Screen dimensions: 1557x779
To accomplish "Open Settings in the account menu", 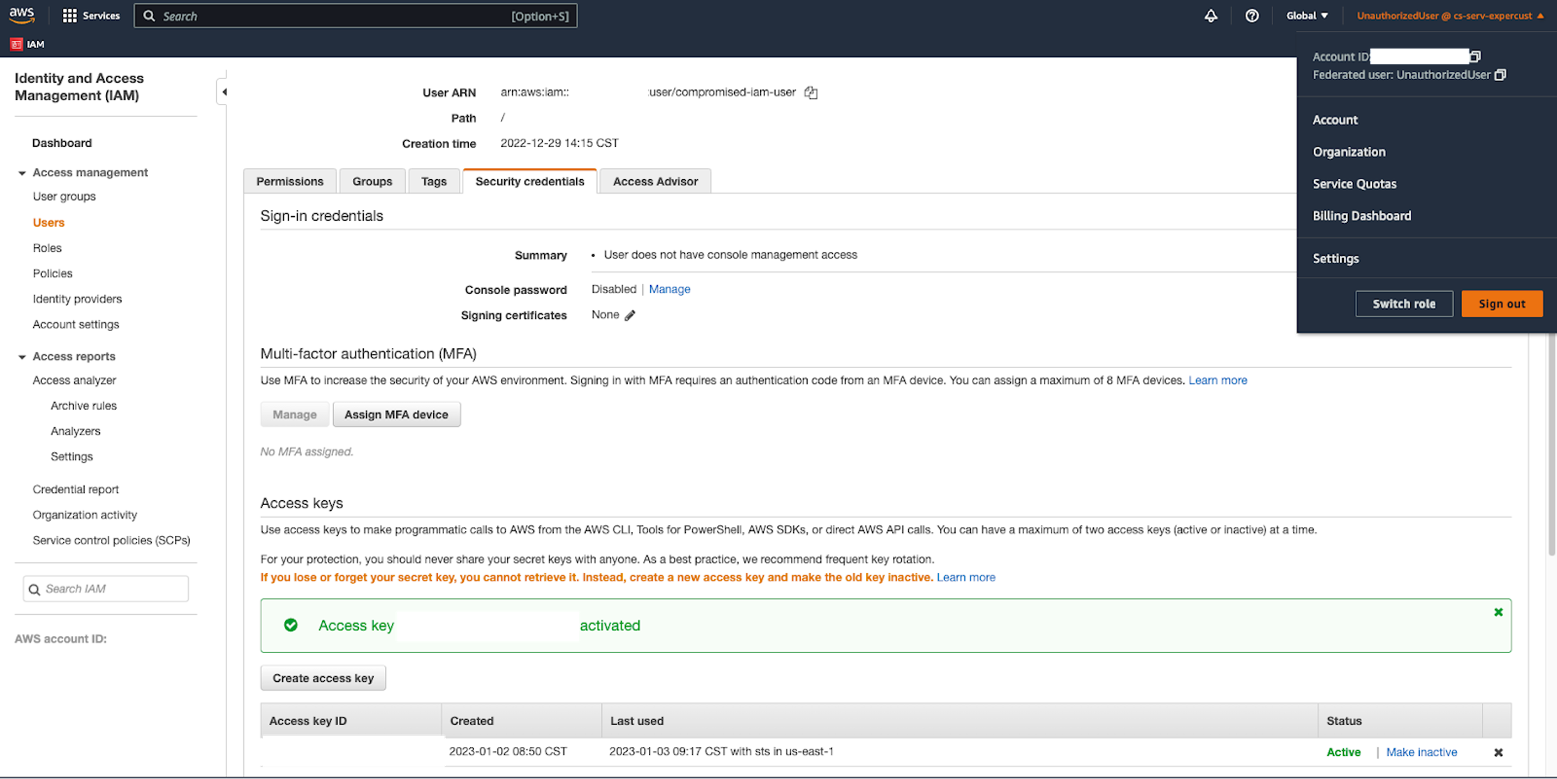I will (1336, 258).
